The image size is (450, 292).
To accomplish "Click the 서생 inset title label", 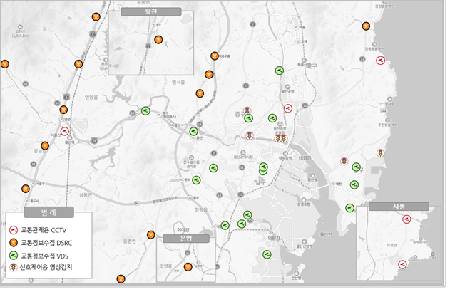I will click(399, 207).
